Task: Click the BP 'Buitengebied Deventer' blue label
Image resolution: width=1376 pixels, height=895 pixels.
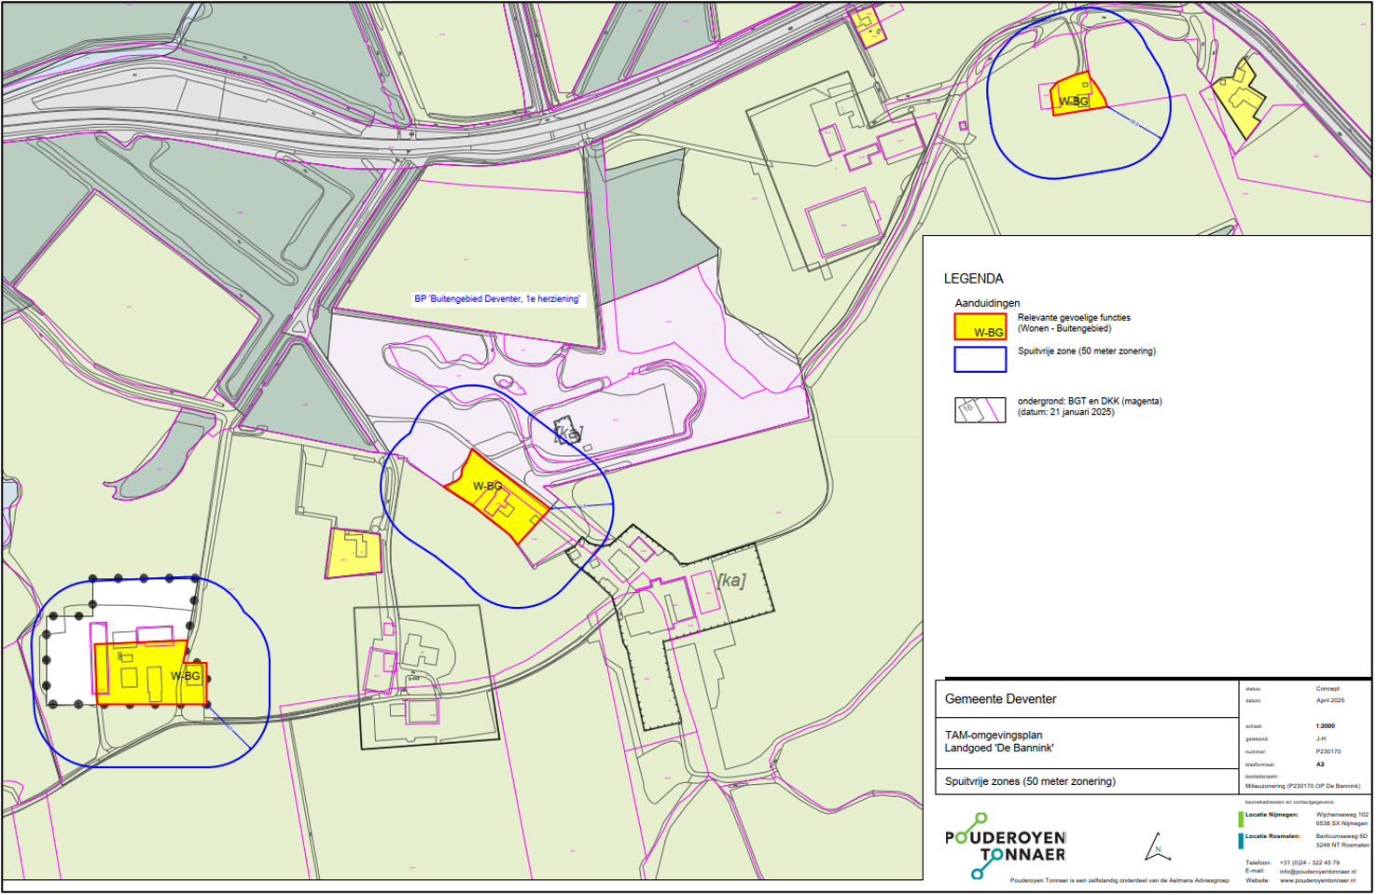Action: (x=497, y=299)
